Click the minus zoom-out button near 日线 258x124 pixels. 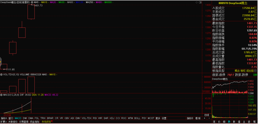209,118
